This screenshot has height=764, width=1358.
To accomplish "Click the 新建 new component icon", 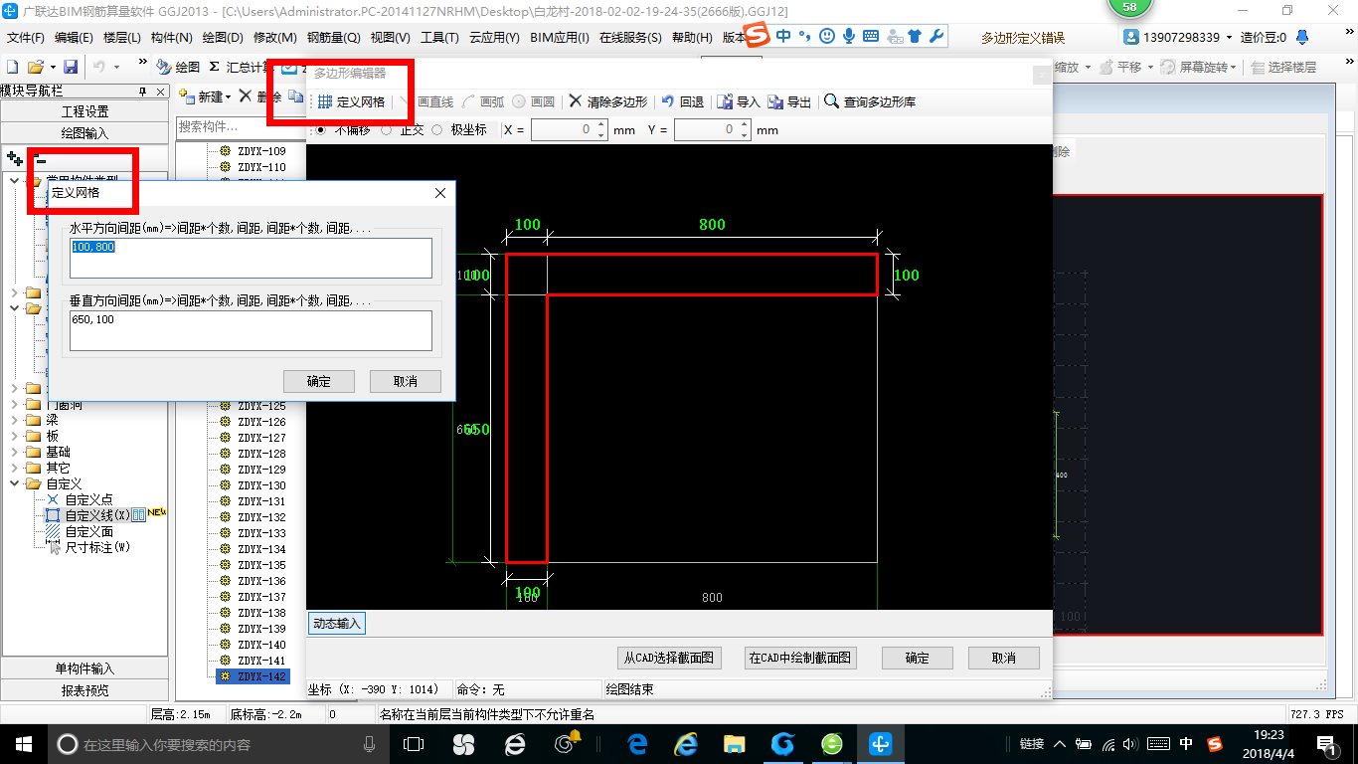I will [x=186, y=96].
